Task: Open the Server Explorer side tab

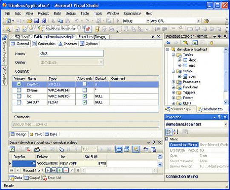Action: pos(4,50)
